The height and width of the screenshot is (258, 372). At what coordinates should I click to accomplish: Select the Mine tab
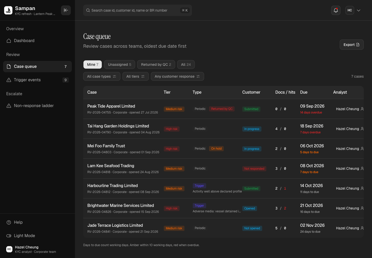pos(92,64)
